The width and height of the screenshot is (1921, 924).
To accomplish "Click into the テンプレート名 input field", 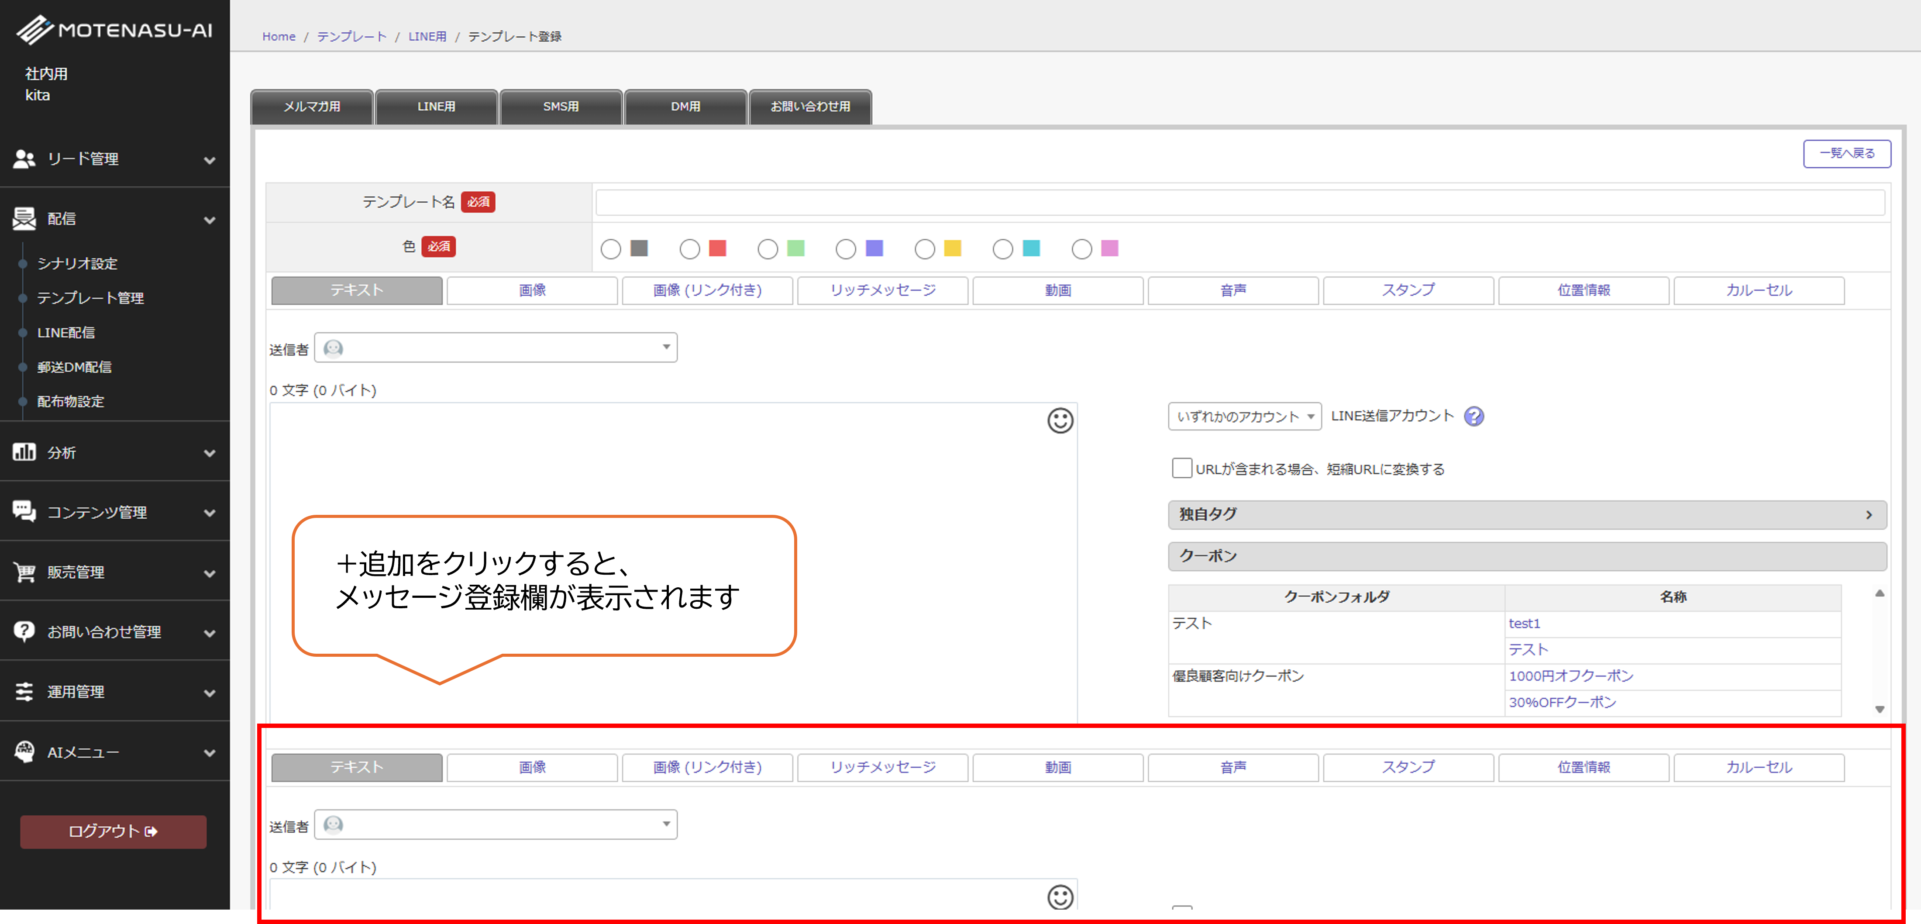I will tap(1239, 203).
